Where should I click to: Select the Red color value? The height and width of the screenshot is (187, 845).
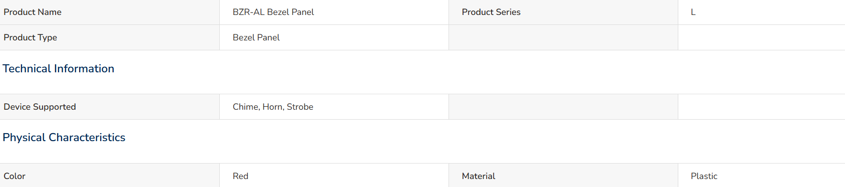coord(240,176)
